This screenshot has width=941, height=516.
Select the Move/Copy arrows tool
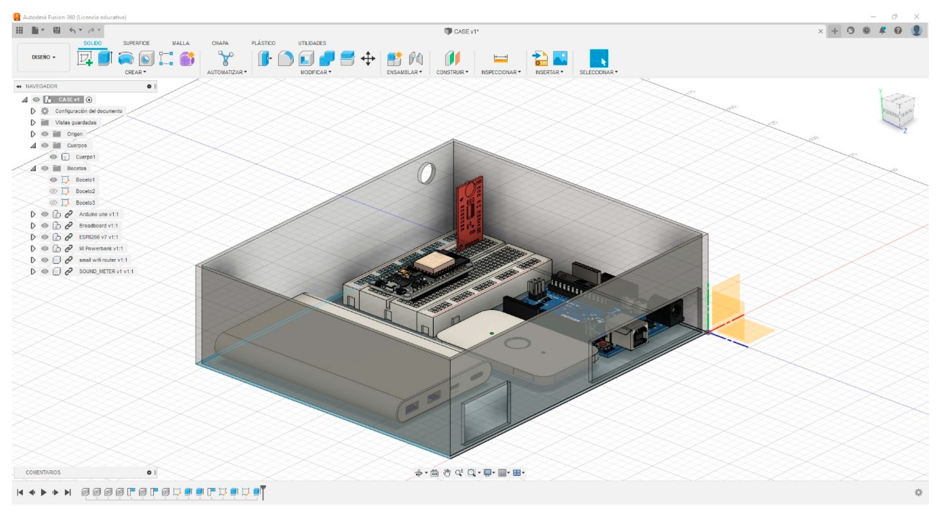click(x=368, y=58)
